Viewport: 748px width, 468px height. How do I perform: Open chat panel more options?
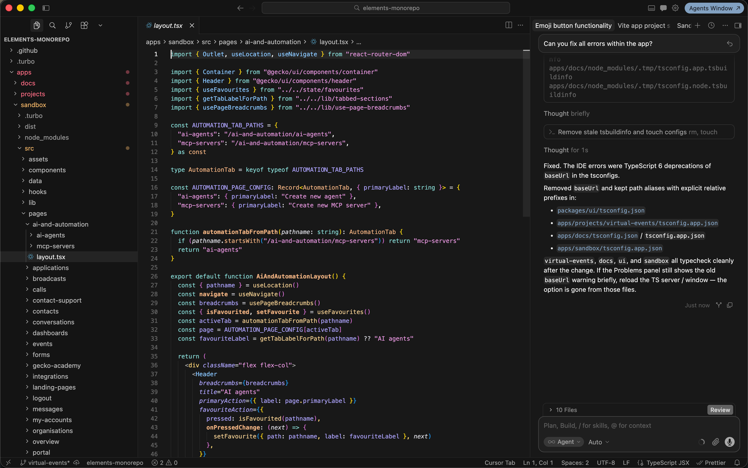coord(725,25)
